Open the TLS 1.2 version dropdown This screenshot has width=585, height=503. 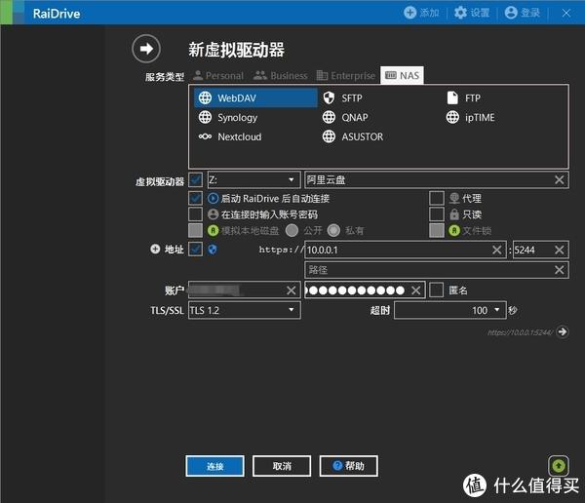(245, 310)
